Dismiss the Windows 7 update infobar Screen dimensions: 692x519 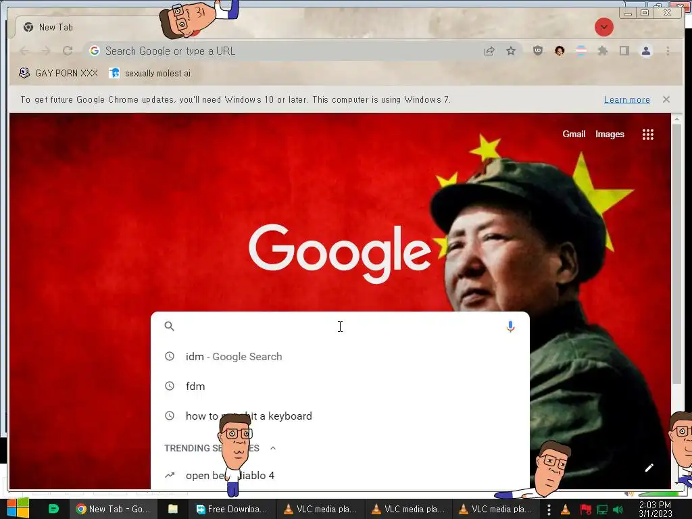coord(666,100)
